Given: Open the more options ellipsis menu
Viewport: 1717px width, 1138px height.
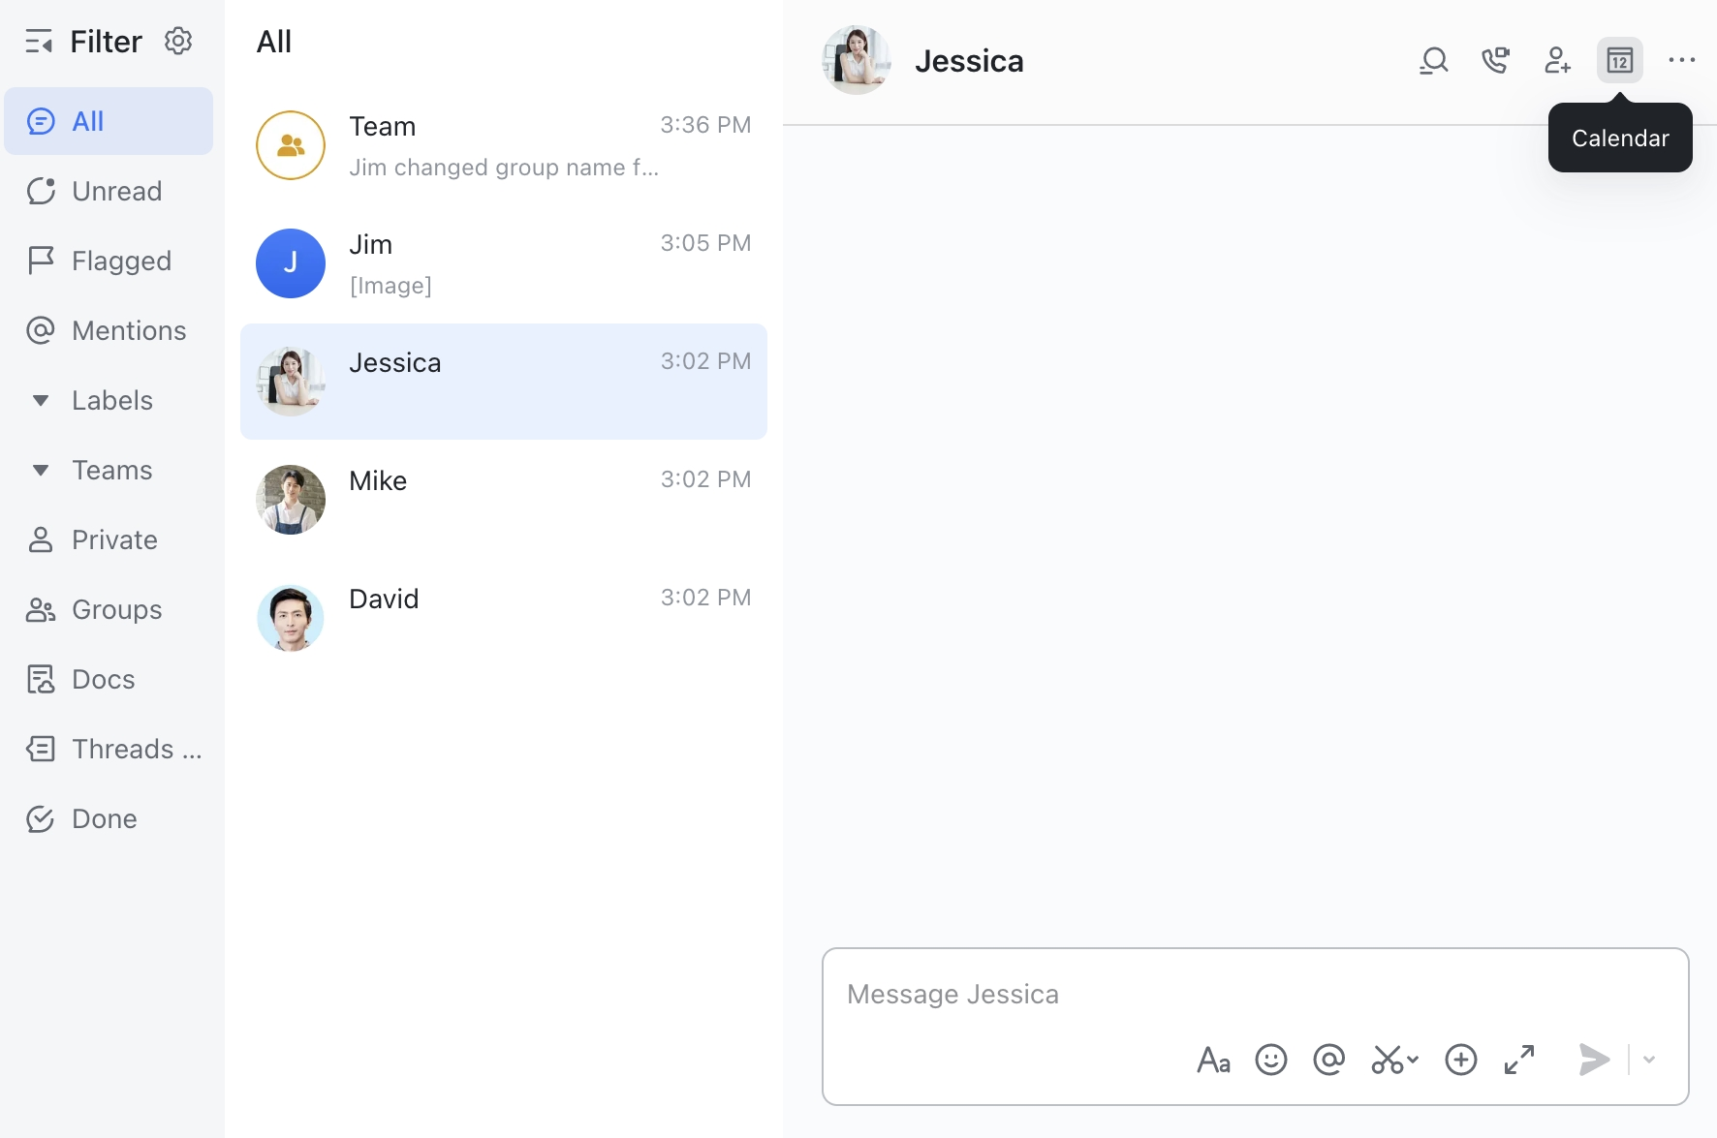Looking at the screenshot, I should point(1681,60).
